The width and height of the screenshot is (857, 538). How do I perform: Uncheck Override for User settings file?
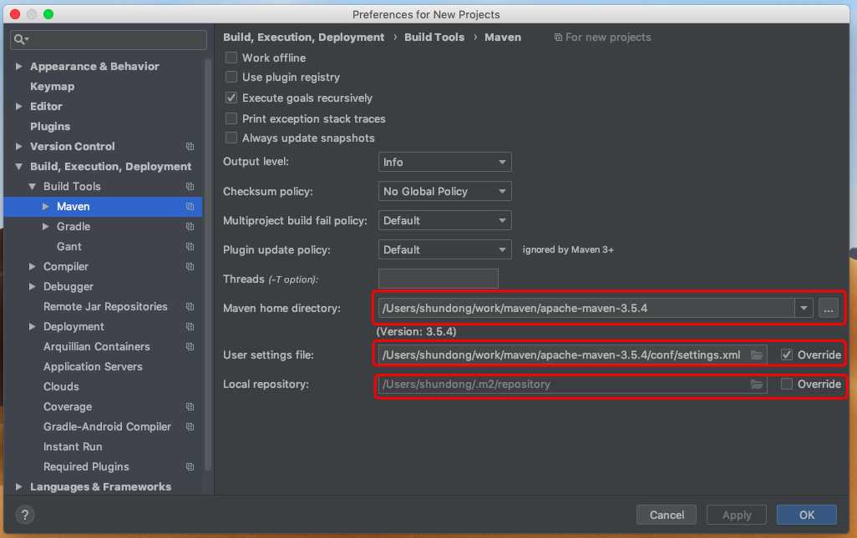click(787, 354)
